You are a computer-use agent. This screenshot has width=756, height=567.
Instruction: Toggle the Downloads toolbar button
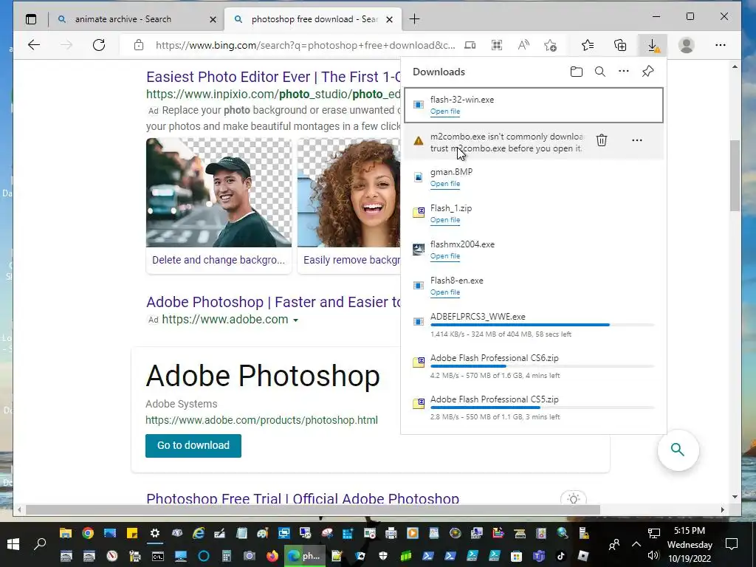[653, 45]
